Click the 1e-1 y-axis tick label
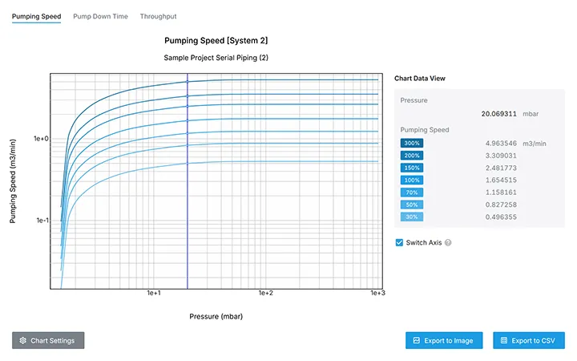Screen dimensions: 577x361 (x=42, y=221)
